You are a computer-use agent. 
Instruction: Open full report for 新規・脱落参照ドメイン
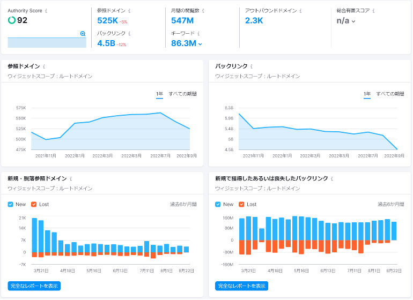(x=34, y=286)
